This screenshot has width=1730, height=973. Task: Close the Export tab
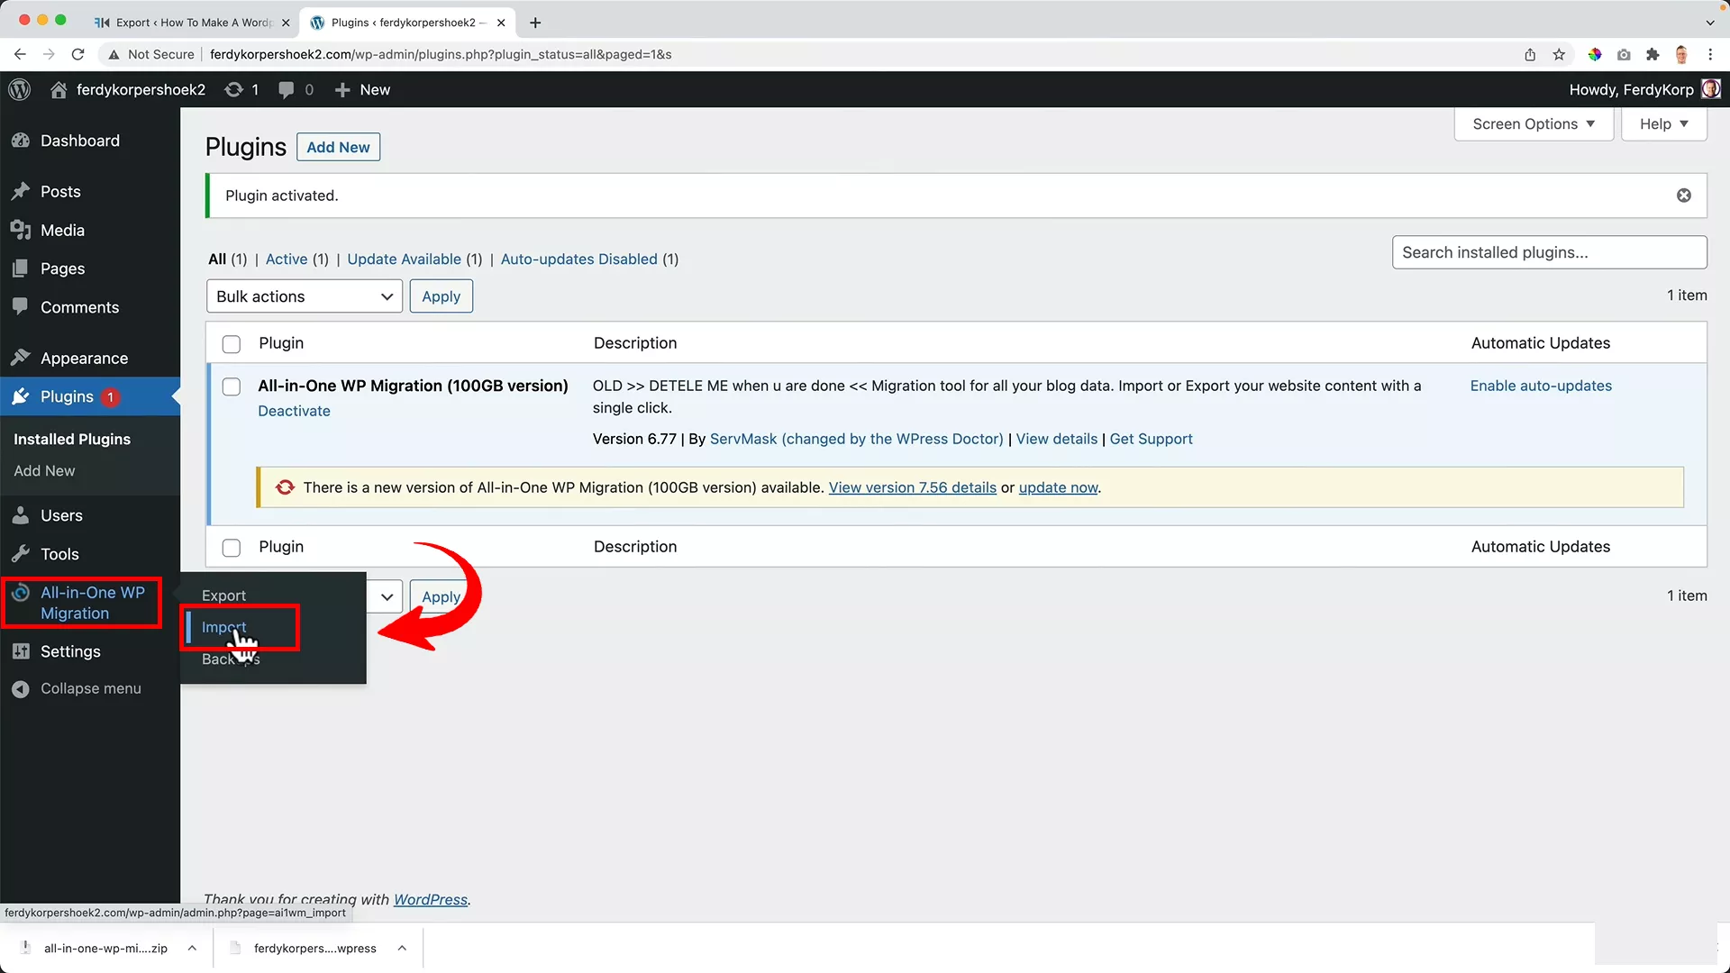tap(286, 23)
